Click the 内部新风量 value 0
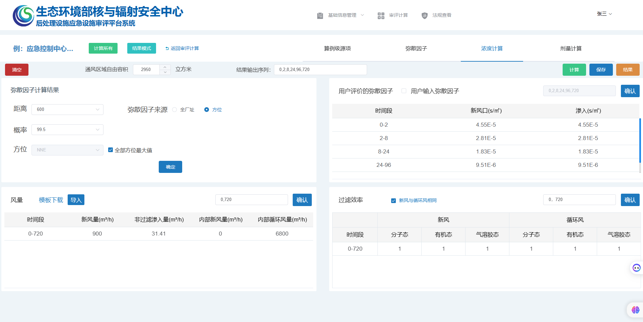The image size is (643, 322). tap(220, 234)
